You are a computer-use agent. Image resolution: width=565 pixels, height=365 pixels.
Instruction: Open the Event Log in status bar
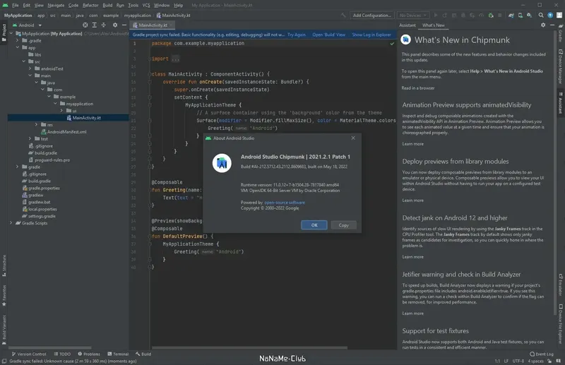pyautogui.click(x=542, y=354)
